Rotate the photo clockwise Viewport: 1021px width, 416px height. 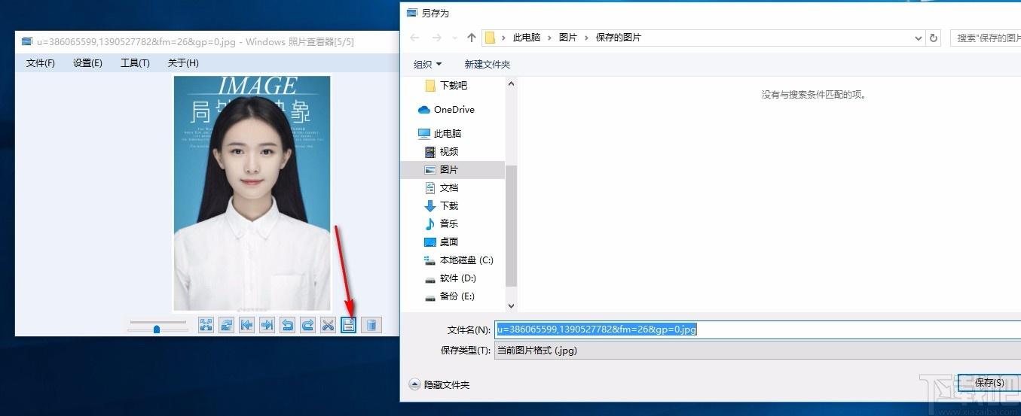pyautogui.click(x=307, y=325)
